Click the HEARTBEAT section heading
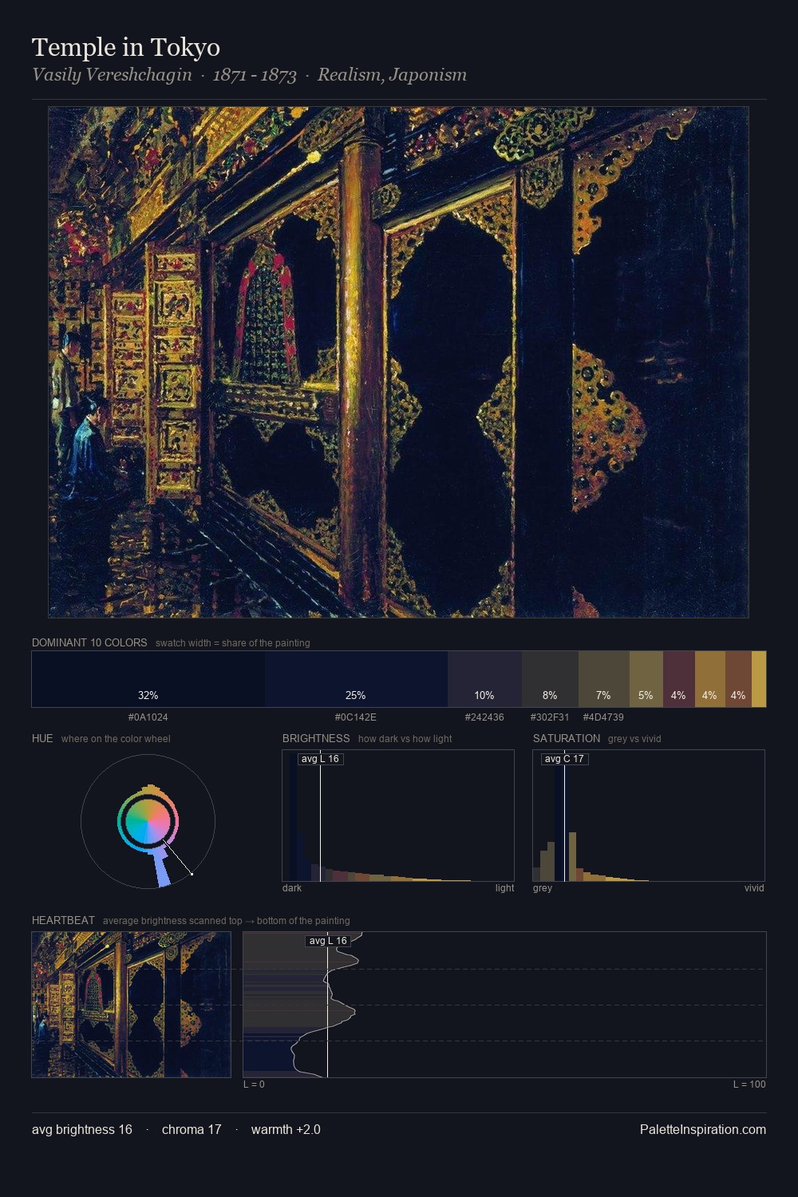The width and height of the screenshot is (798, 1197). pos(63,920)
